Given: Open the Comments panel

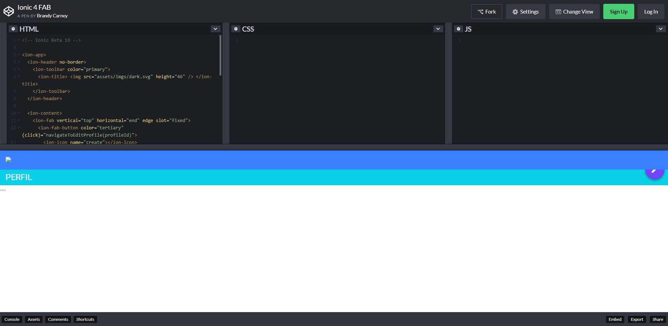Looking at the screenshot, I should coord(58,319).
